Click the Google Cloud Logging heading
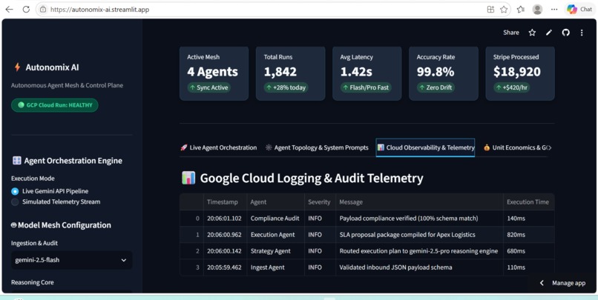 (312, 179)
